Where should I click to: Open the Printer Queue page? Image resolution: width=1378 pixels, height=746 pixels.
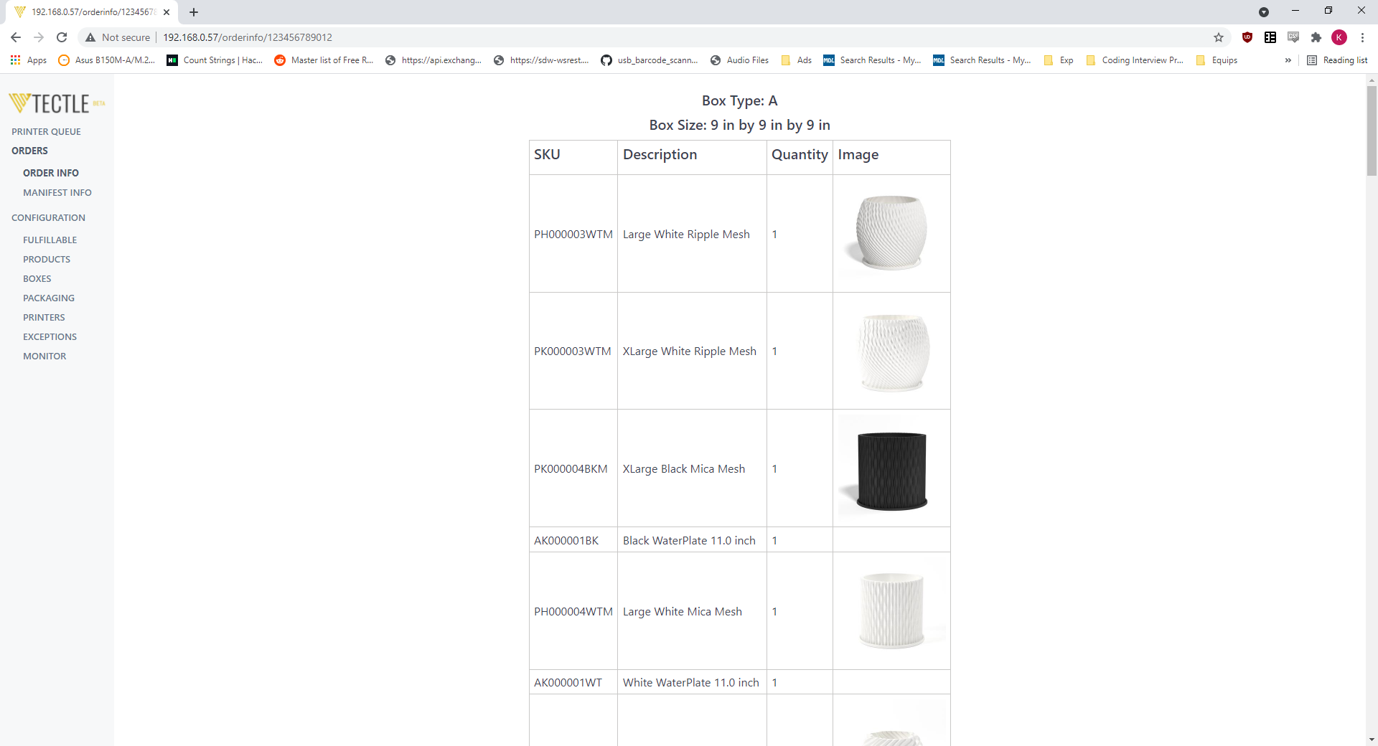(x=46, y=132)
